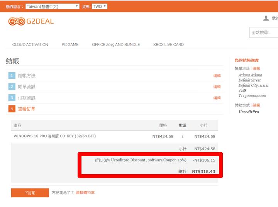The height and width of the screenshot is (207, 278).
Task: Edit 帳單地址 in the progress sidebar
Action: 256,68
